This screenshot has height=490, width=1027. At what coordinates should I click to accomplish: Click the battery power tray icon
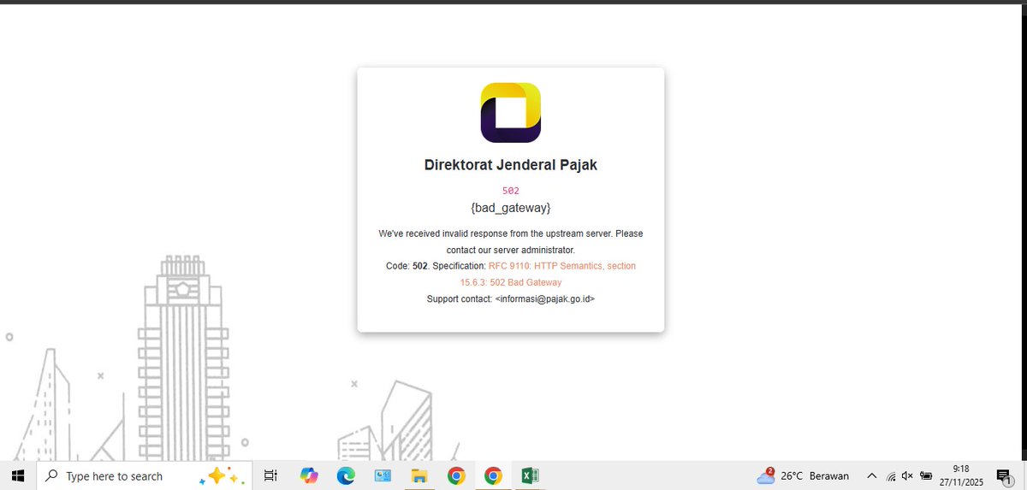[926, 476]
